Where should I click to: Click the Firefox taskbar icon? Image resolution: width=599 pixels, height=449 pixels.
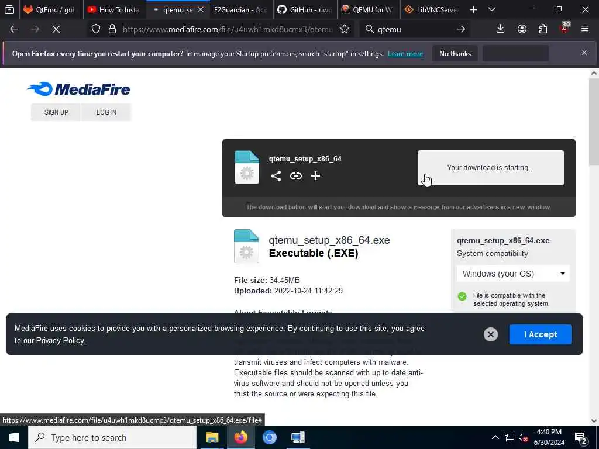point(240,437)
